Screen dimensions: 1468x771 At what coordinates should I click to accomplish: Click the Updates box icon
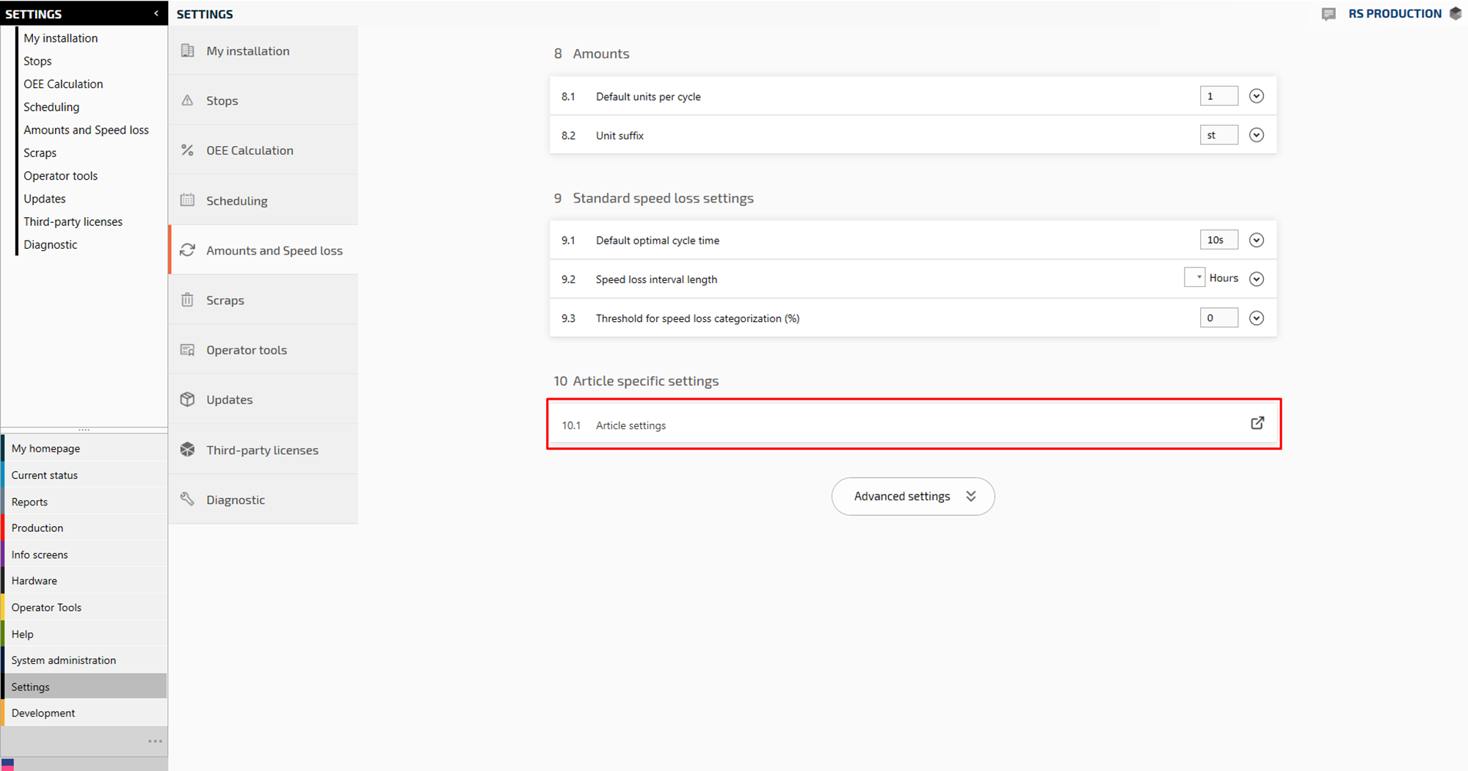click(187, 400)
